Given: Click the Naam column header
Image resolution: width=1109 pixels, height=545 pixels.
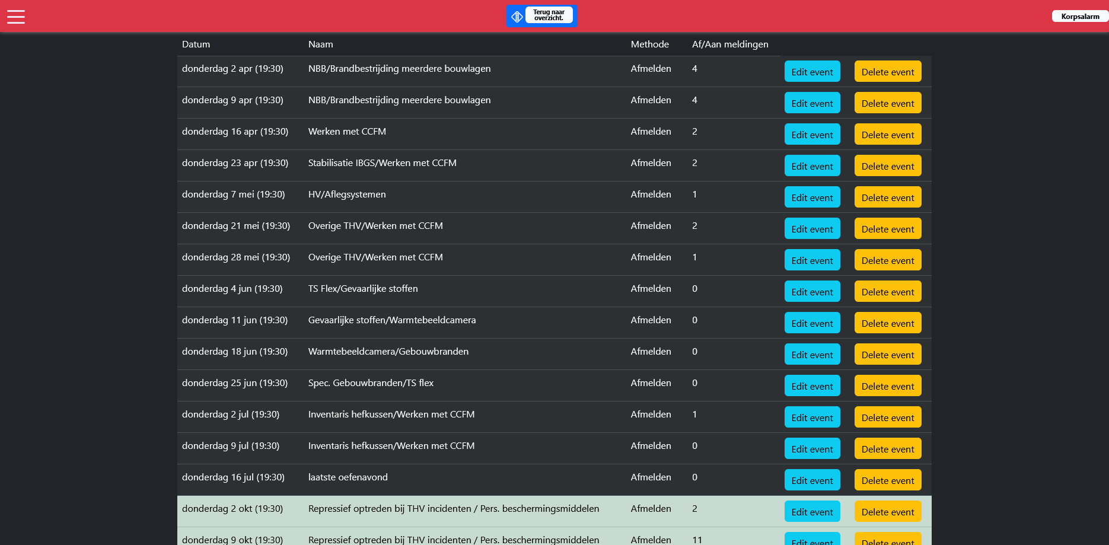Looking at the screenshot, I should pyautogui.click(x=320, y=44).
